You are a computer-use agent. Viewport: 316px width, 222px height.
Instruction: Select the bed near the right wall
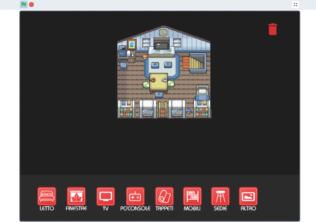(202, 93)
